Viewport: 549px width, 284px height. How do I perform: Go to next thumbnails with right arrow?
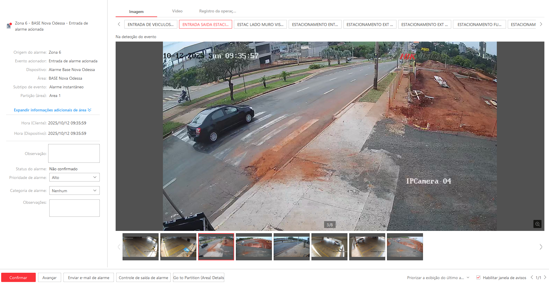pyautogui.click(x=541, y=247)
